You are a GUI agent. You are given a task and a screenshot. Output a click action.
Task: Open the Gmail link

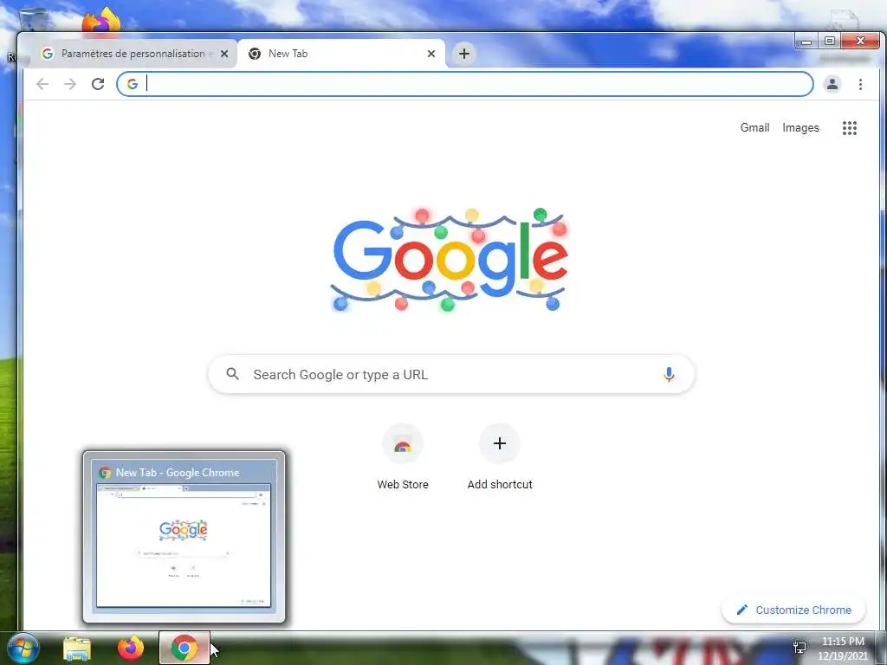[x=754, y=128]
